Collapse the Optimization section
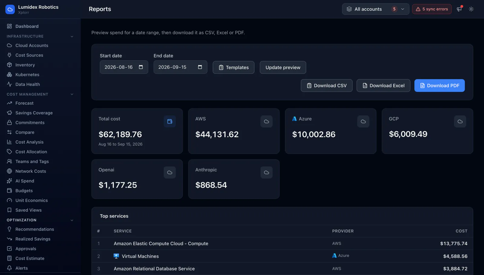The width and height of the screenshot is (484, 275). (x=72, y=220)
